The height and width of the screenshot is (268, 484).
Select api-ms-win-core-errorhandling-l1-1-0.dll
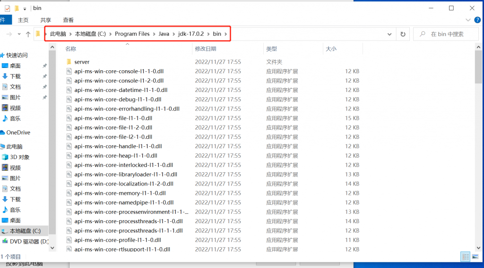[x=127, y=109]
